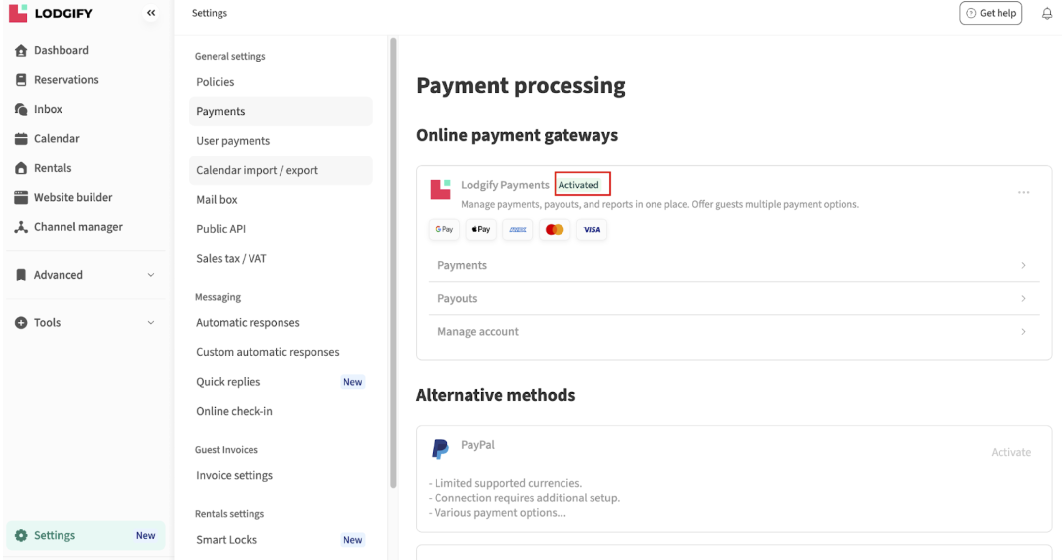The height and width of the screenshot is (560, 1062).
Task: Select Calendar import / export settings
Action: pos(257,170)
